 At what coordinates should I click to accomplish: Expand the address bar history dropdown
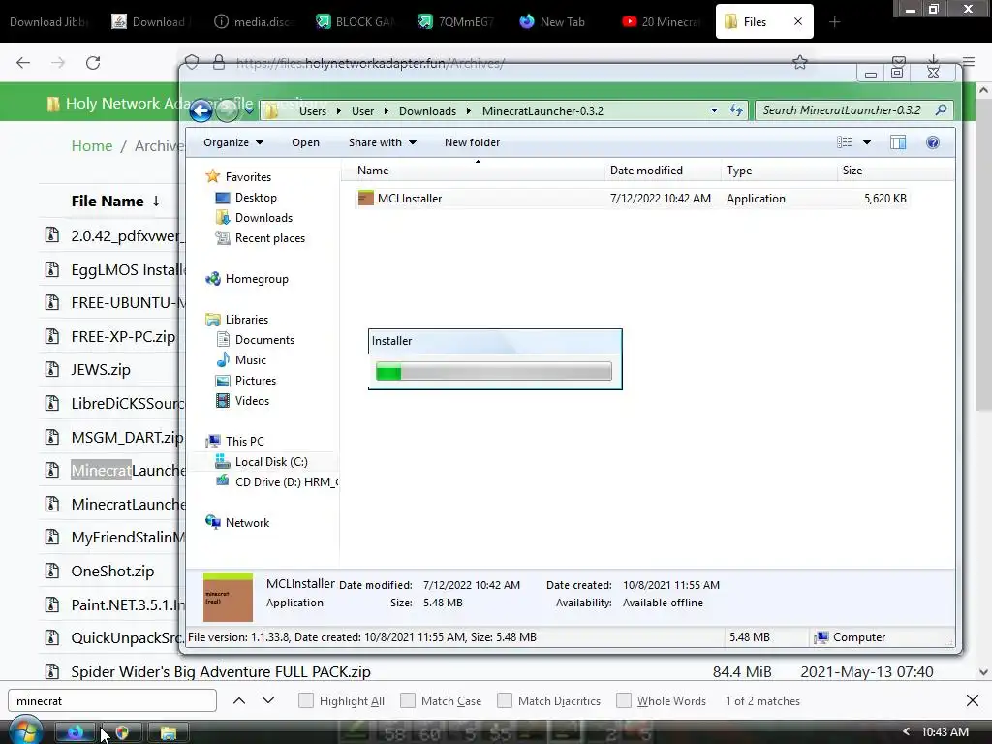click(714, 110)
